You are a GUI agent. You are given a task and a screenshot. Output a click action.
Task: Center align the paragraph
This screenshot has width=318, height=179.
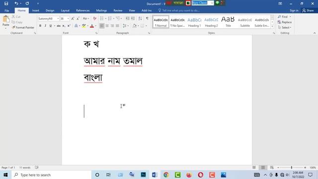[x=107, y=26]
